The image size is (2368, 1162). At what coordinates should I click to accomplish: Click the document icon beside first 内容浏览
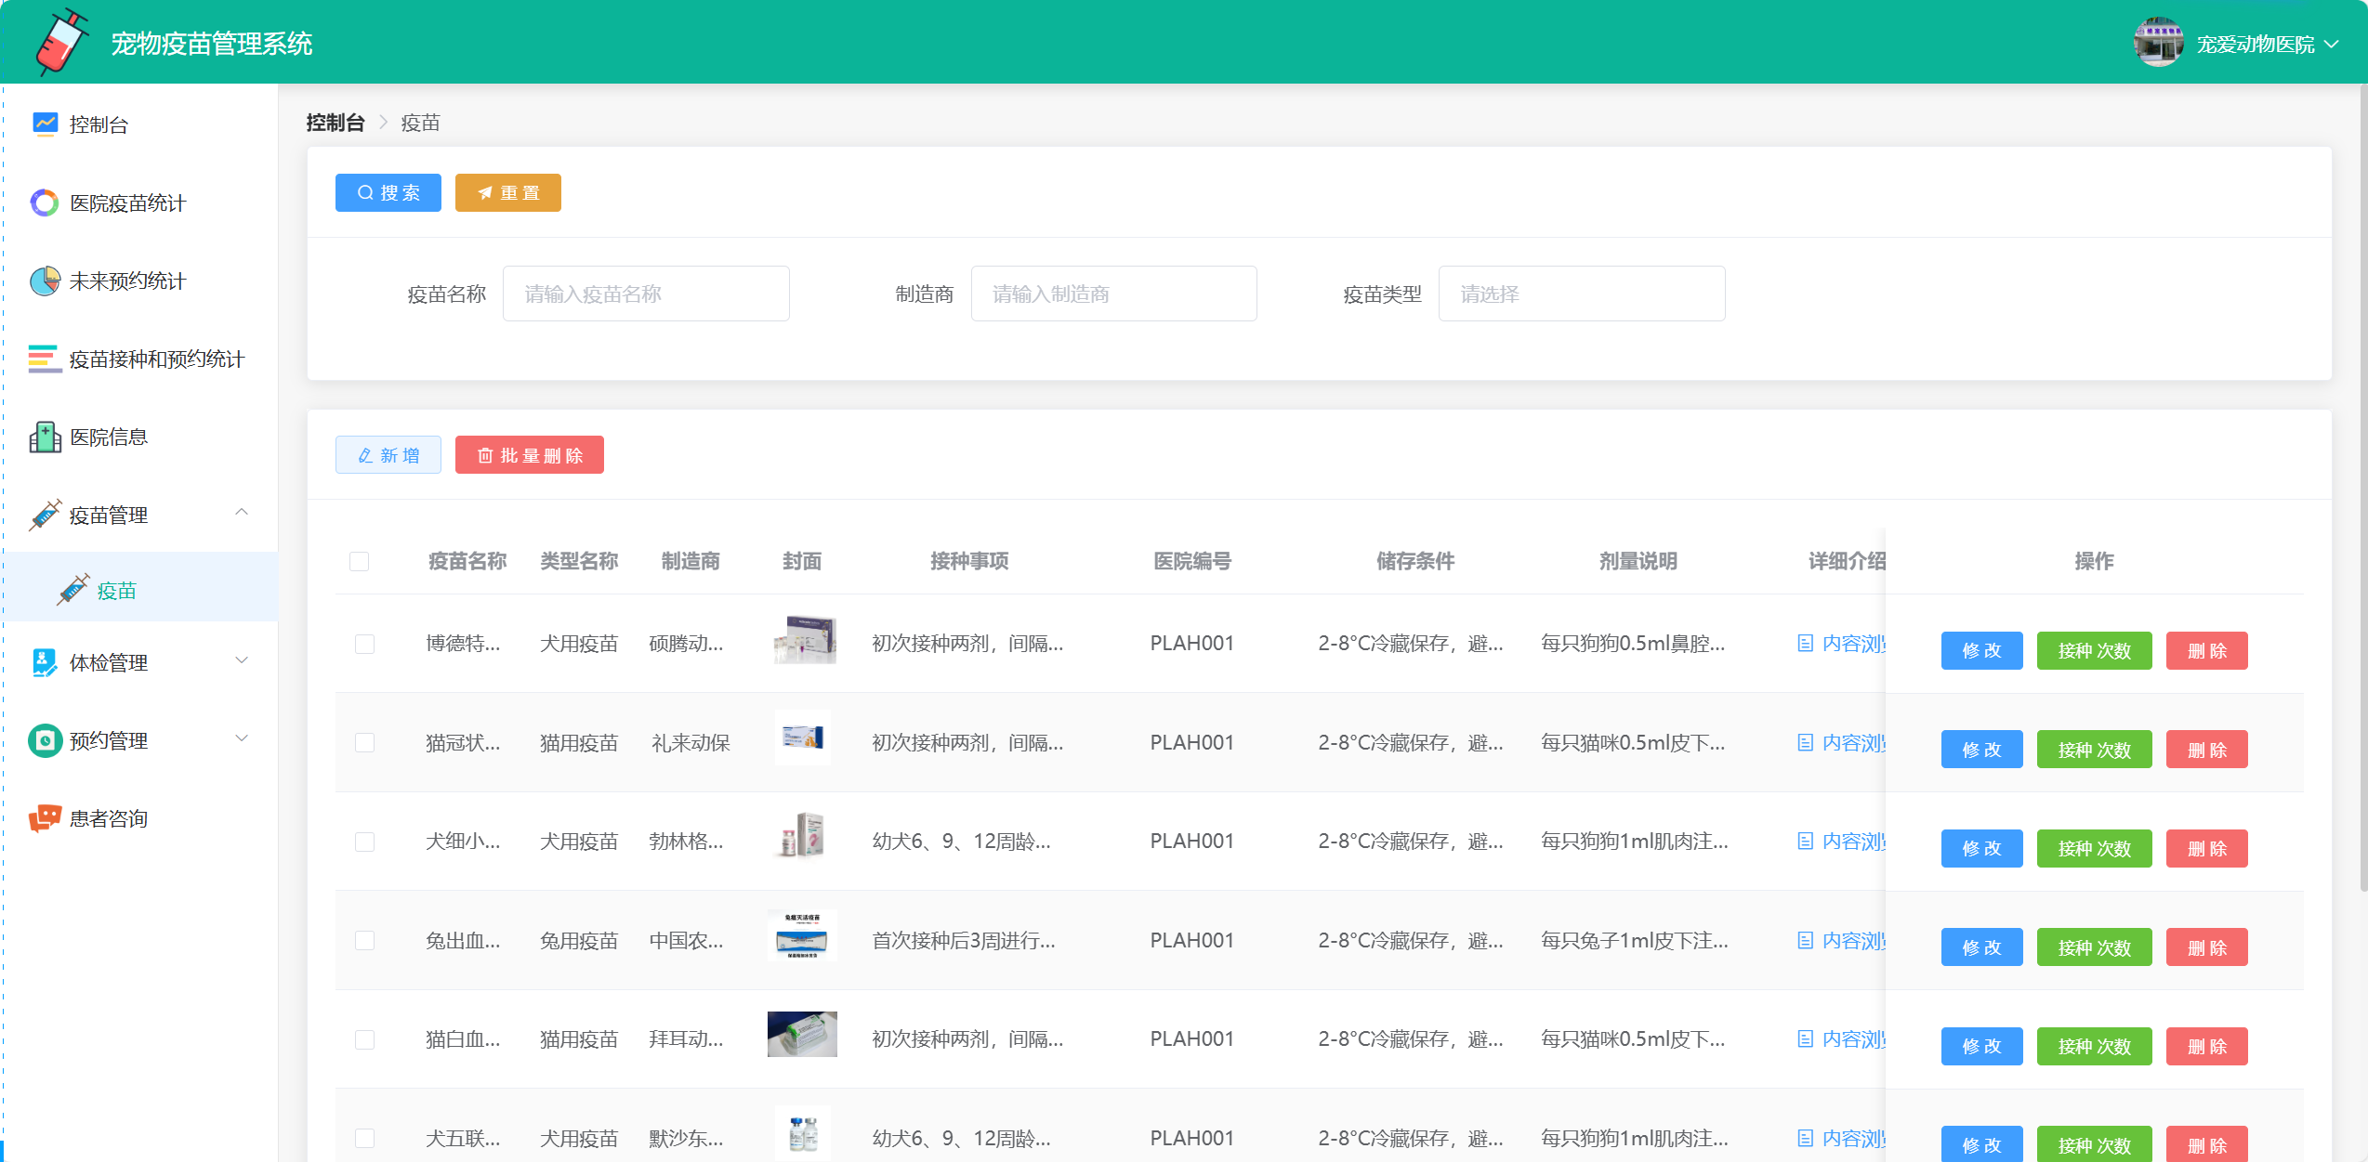coord(1805,643)
